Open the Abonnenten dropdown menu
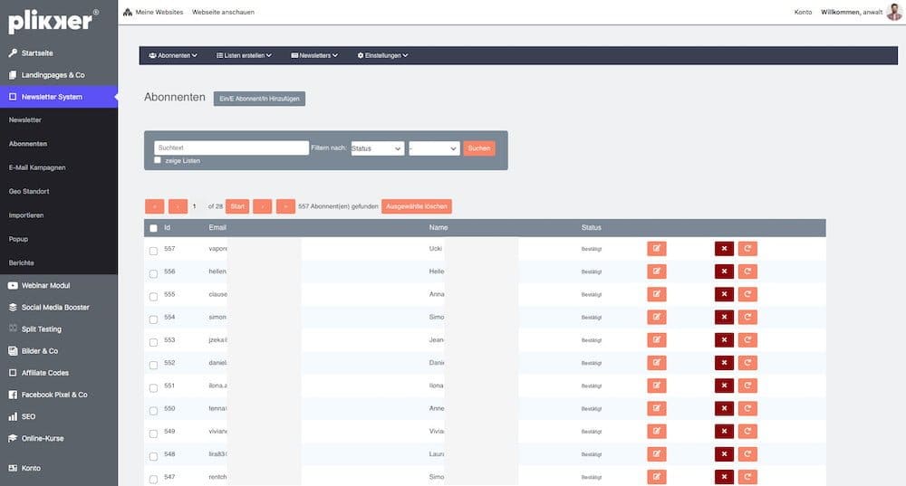Viewport: 906px width, 486px height. pos(173,55)
